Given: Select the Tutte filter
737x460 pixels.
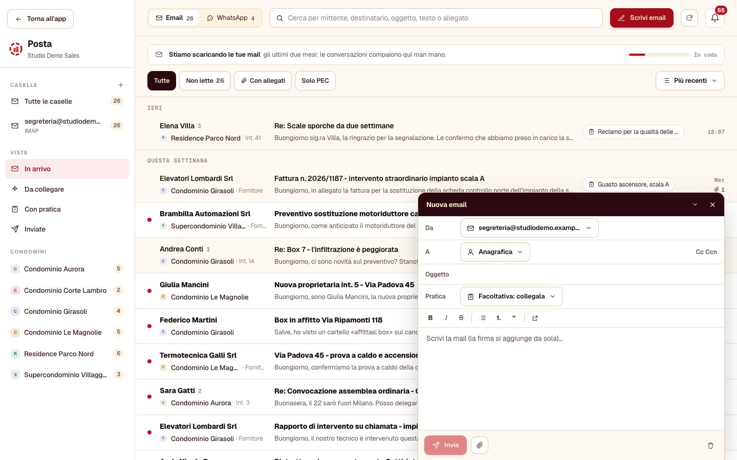Looking at the screenshot, I should coord(162,81).
